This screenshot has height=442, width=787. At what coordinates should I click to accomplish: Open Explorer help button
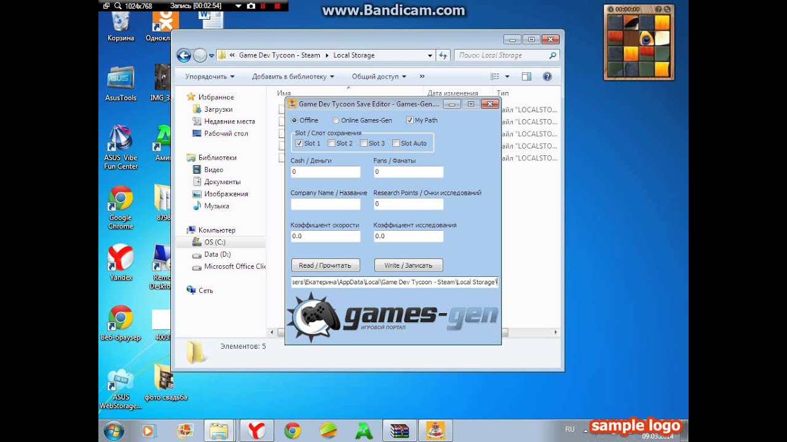pos(547,77)
